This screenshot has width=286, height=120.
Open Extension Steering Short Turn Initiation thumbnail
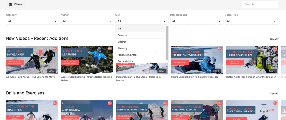pyautogui.click(x=252, y=110)
